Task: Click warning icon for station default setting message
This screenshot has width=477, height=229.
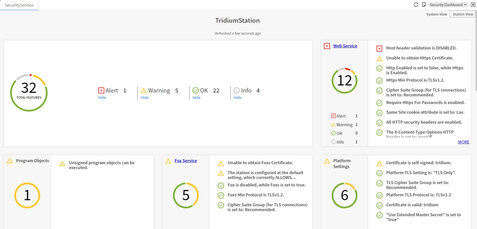Action: (221, 173)
